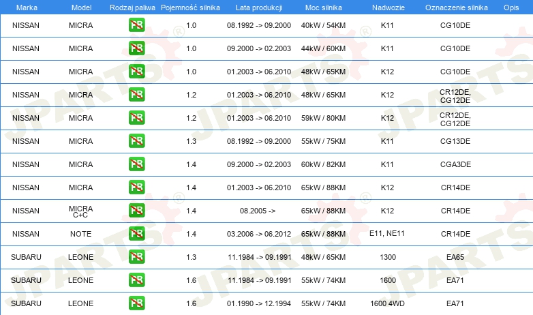Click the Oznaczenie silnika column header

tap(456, 7)
